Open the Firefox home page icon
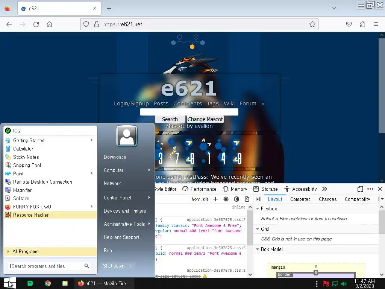385x289 pixels. tap(49, 24)
